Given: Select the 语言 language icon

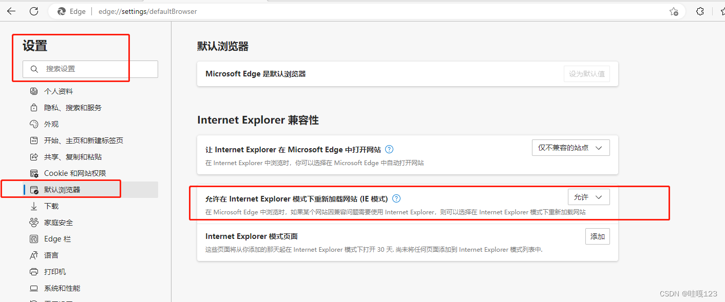Looking at the screenshot, I should pos(33,255).
